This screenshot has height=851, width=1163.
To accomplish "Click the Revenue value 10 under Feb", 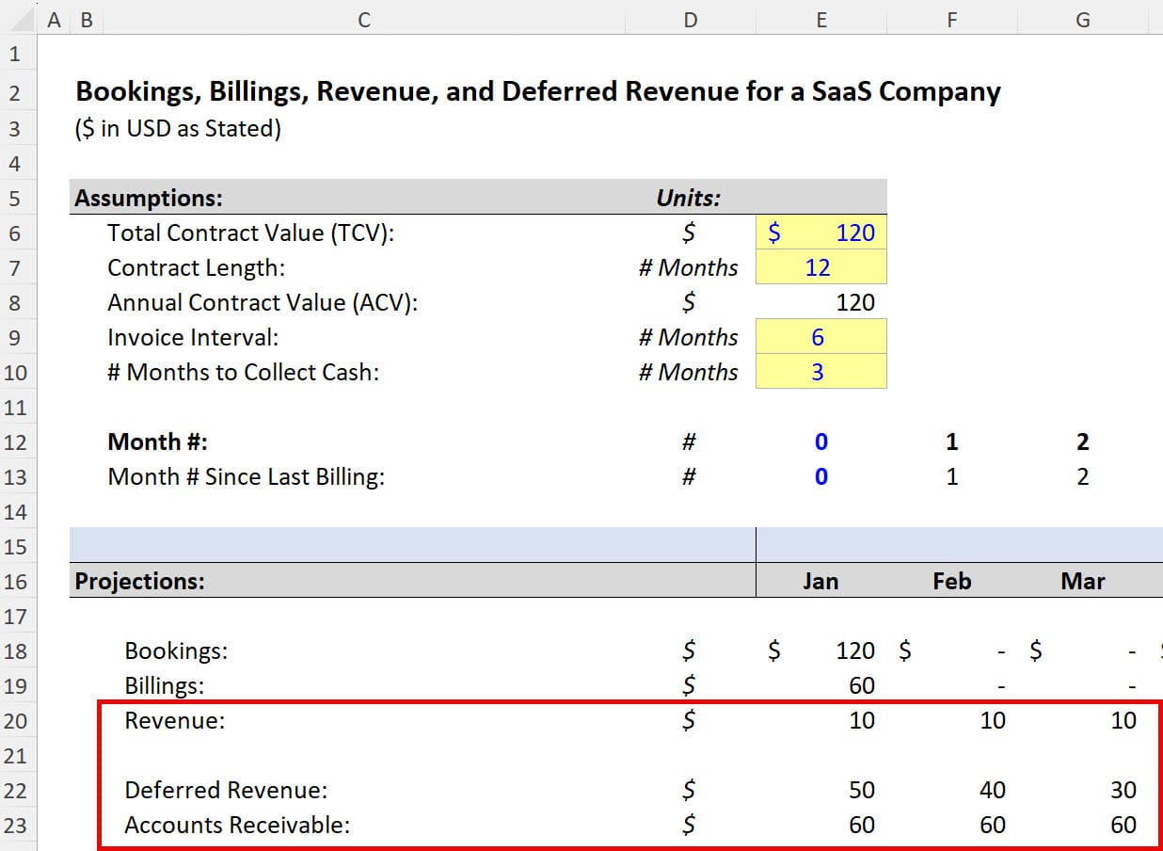I will click(951, 720).
